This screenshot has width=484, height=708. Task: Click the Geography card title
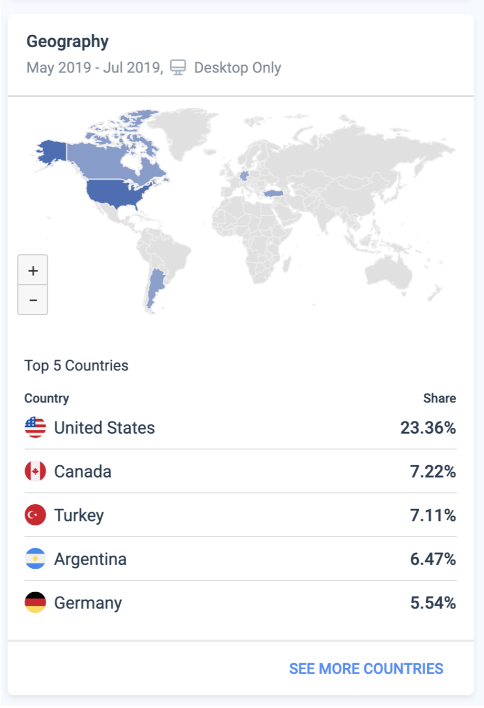[67, 42]
